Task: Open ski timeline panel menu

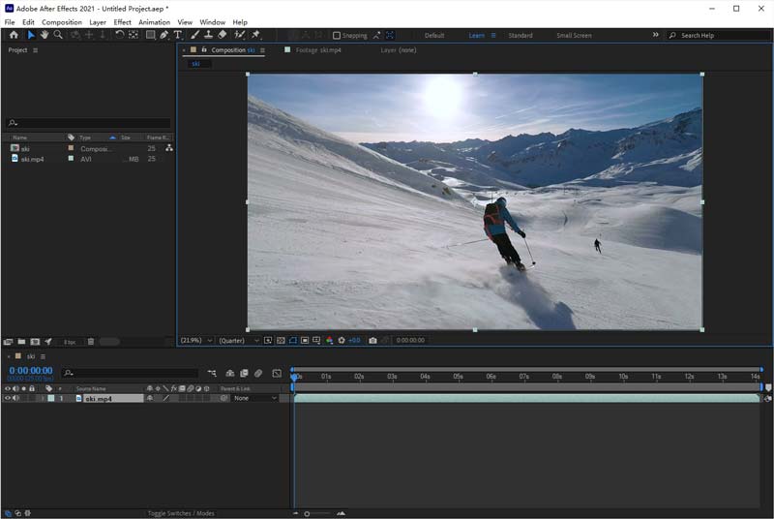Action: pyautogui.click(x=43, y=356)
